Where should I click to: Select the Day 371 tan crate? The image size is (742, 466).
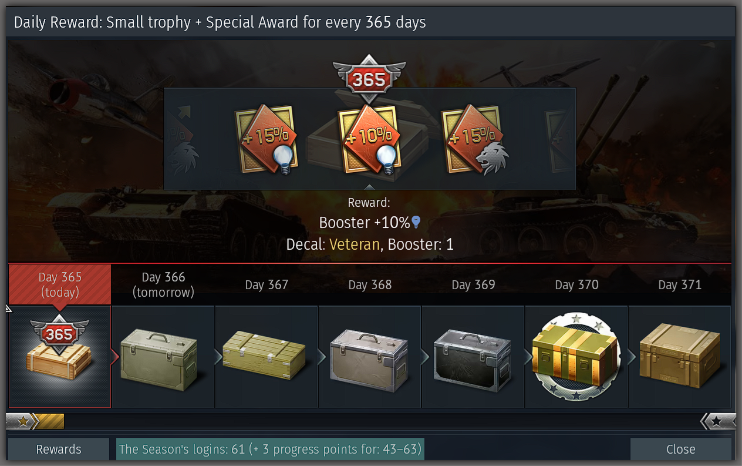pyautogui.click(x=680, y=357)
